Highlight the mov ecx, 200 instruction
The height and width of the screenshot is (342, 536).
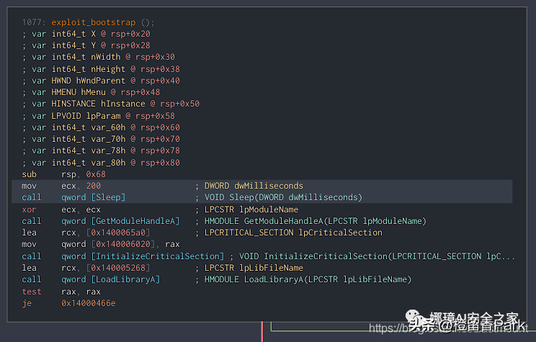62,186
